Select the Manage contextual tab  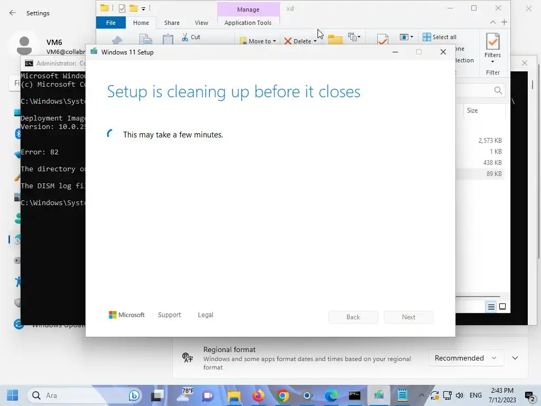click(248, 10)
